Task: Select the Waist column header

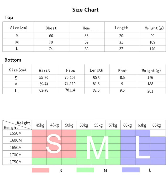Action: [44, 70]
